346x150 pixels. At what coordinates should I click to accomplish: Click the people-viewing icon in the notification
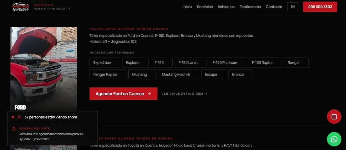tap(20, 117)
